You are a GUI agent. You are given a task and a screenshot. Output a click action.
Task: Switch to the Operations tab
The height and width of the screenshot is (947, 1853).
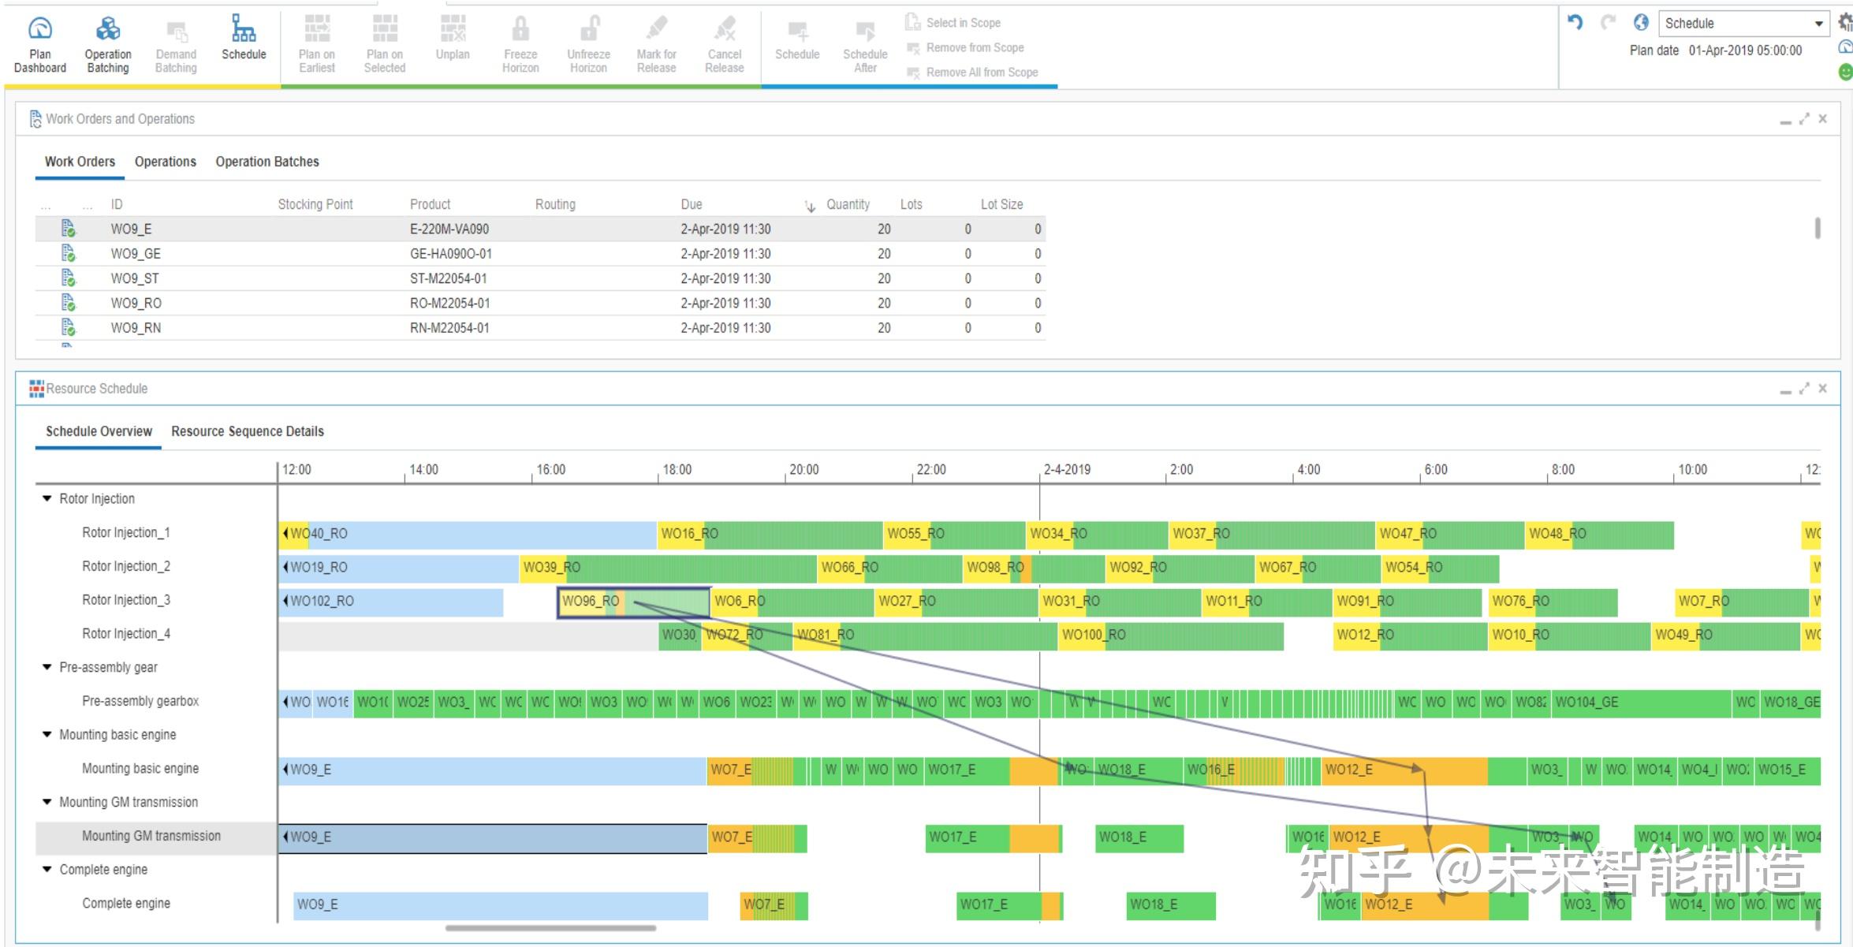165,162
